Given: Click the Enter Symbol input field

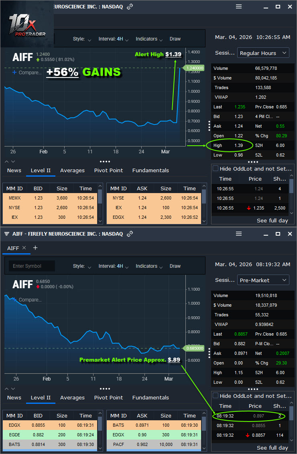Looking at the screenshot, I should pos(31,266).
